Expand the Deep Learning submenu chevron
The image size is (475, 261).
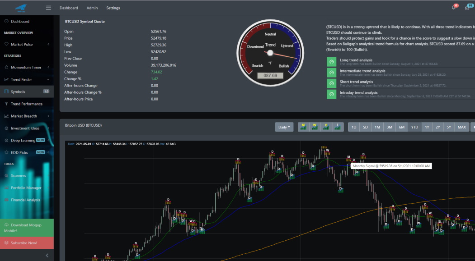click(x=48, y=140)
